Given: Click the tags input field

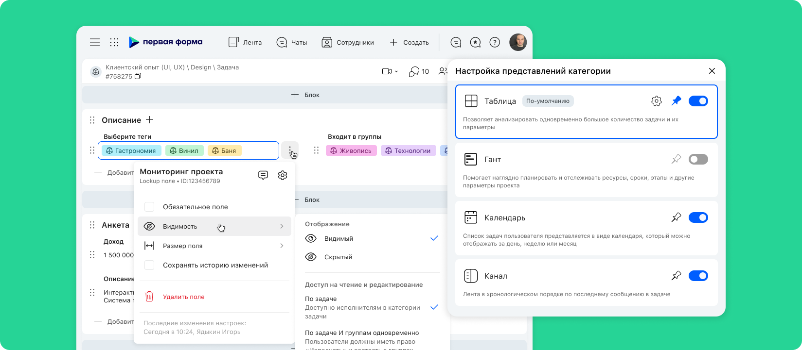Looking at the screenshot, I should (x=188, y=150).
